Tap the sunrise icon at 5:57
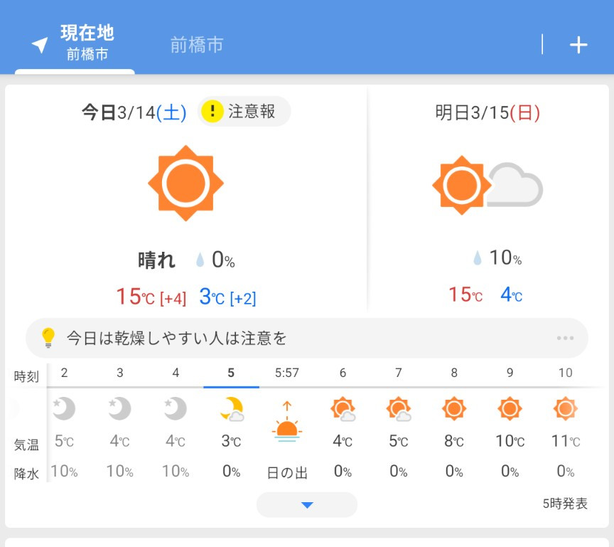 pyautogui.click(x=286, y=423)
